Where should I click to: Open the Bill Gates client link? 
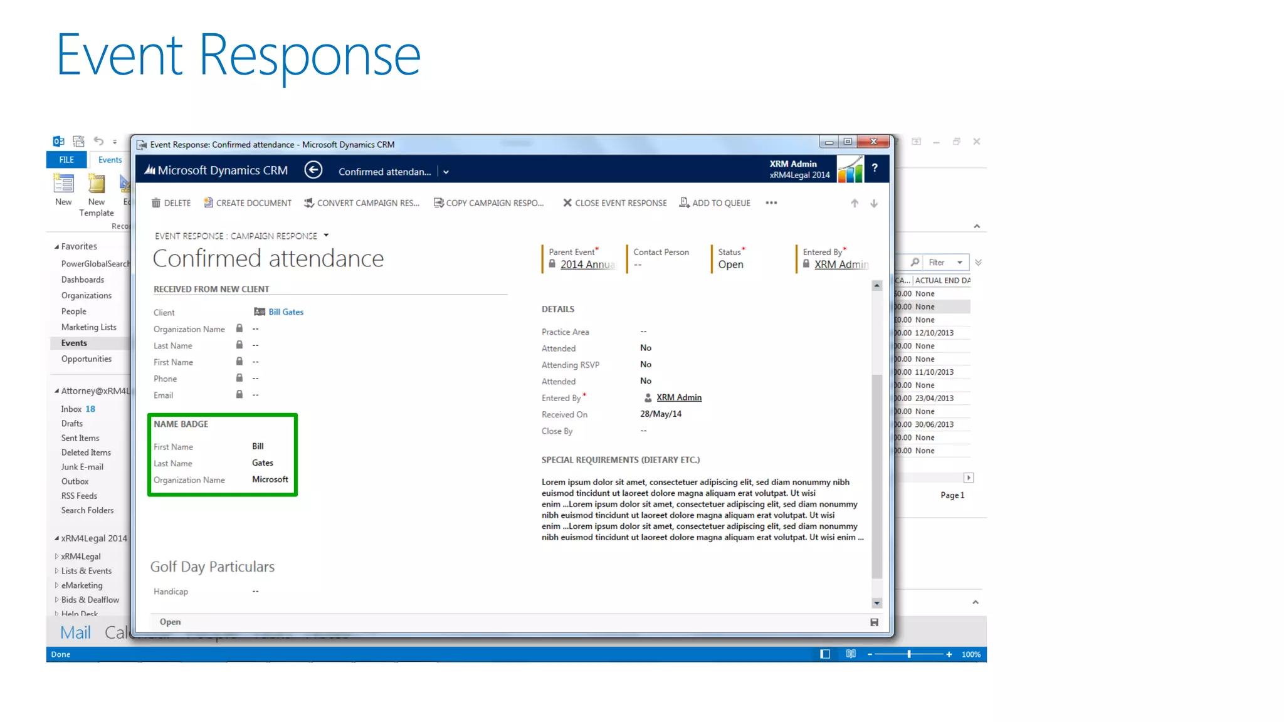286,312
